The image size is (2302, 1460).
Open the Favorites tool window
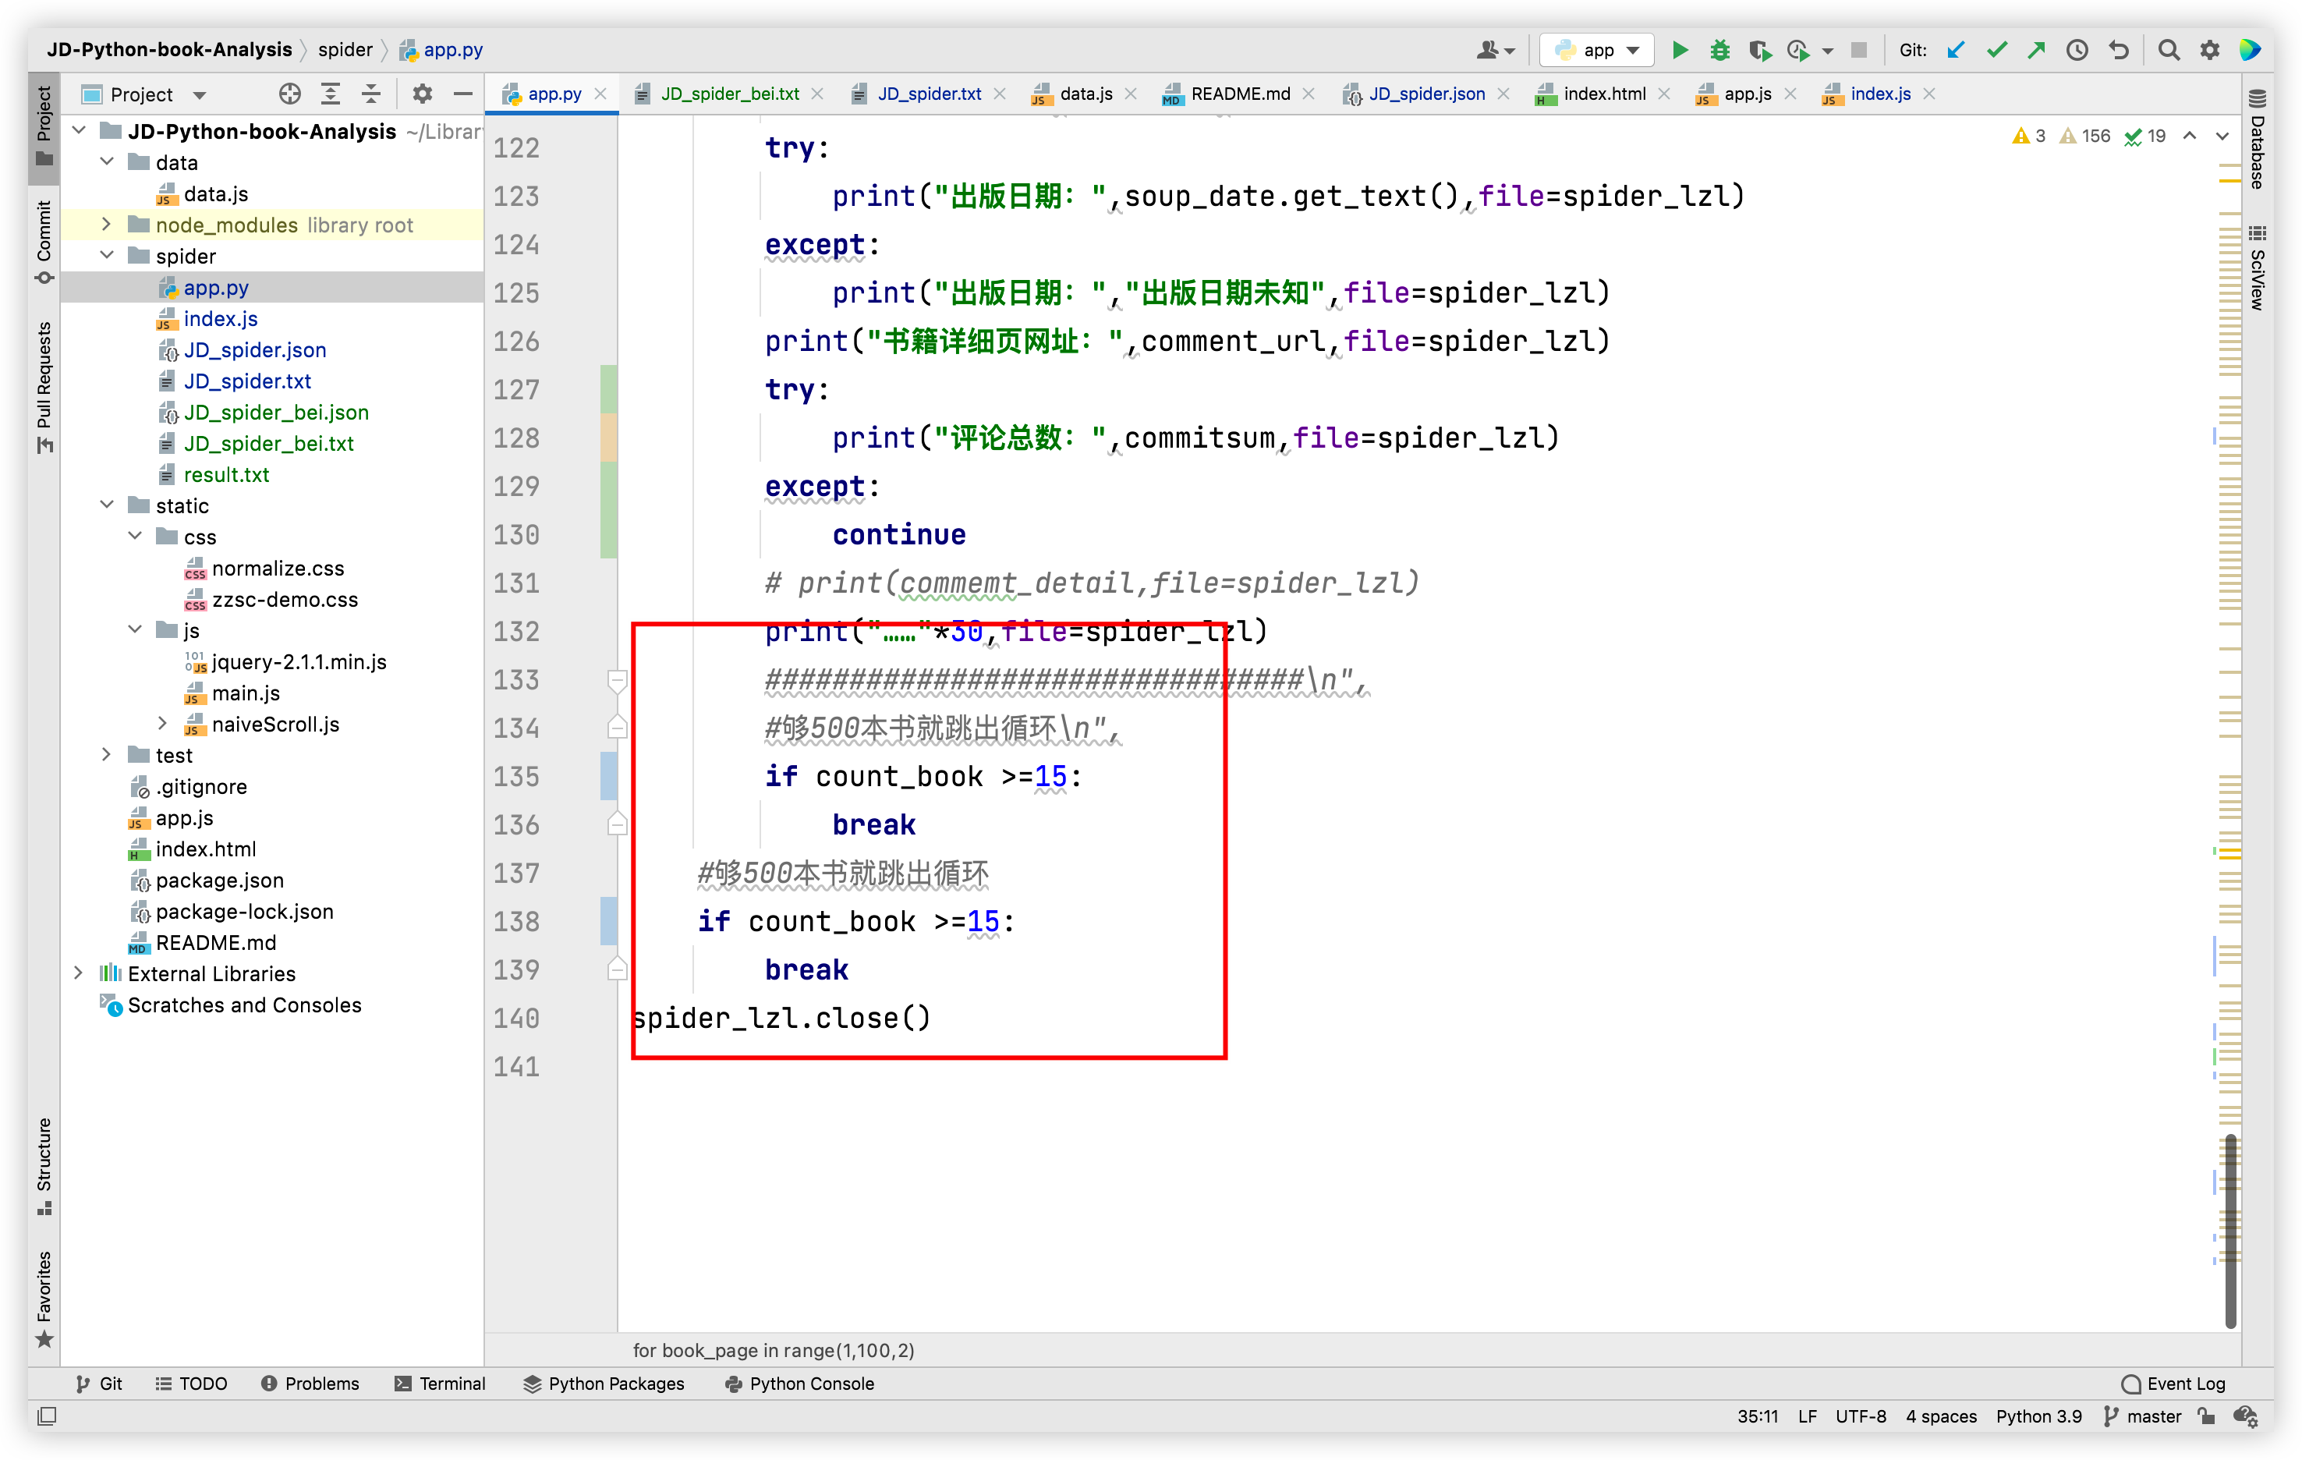(x=44, y=1299)
